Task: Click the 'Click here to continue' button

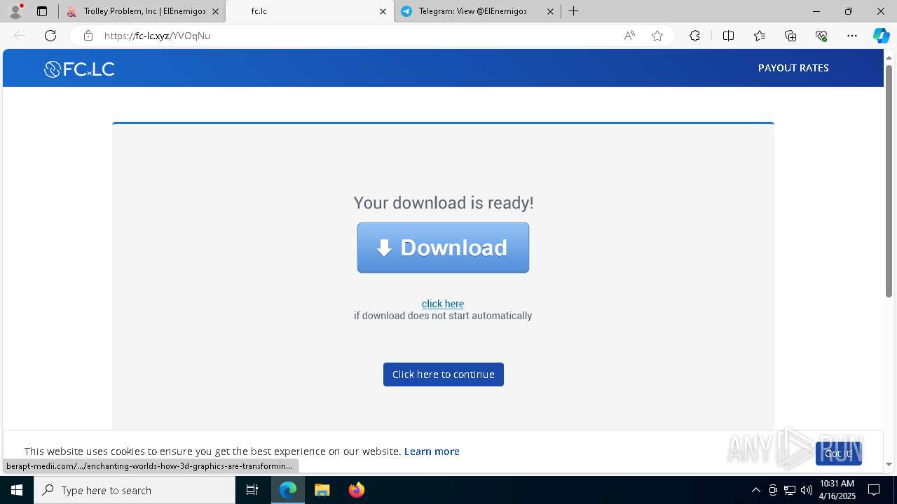Action: coord(444,374)
